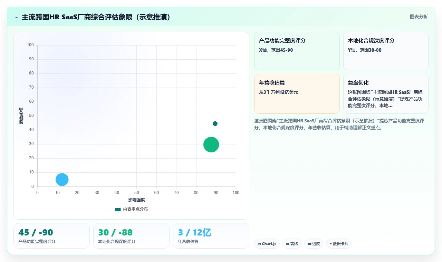Click the X轴，范围45-90 text

[276, 50]
